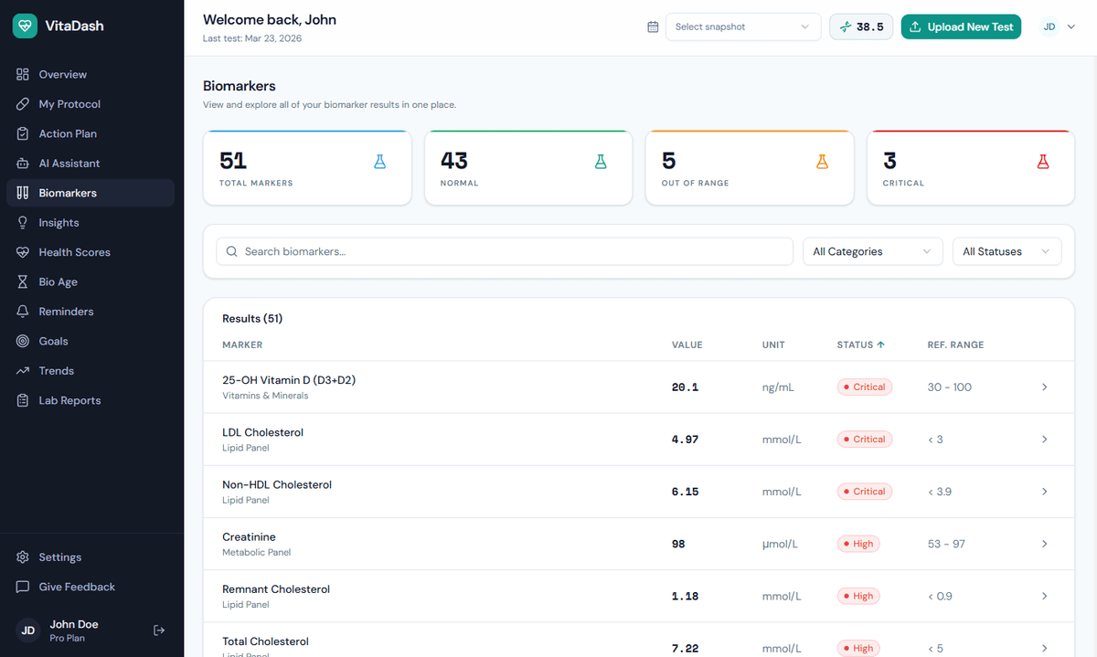Image resolution: width=1097 pixels, height=657 pixels.
Task: Click the VitaDash logo icon
Action: click(24, 26)
